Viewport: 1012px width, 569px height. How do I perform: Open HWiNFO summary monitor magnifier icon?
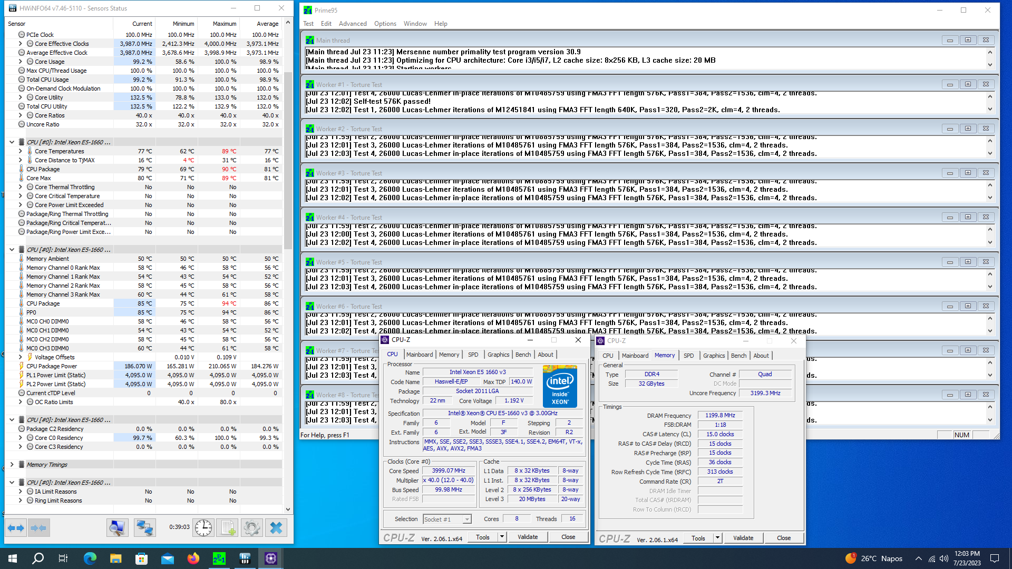click(x=117, y=527)
